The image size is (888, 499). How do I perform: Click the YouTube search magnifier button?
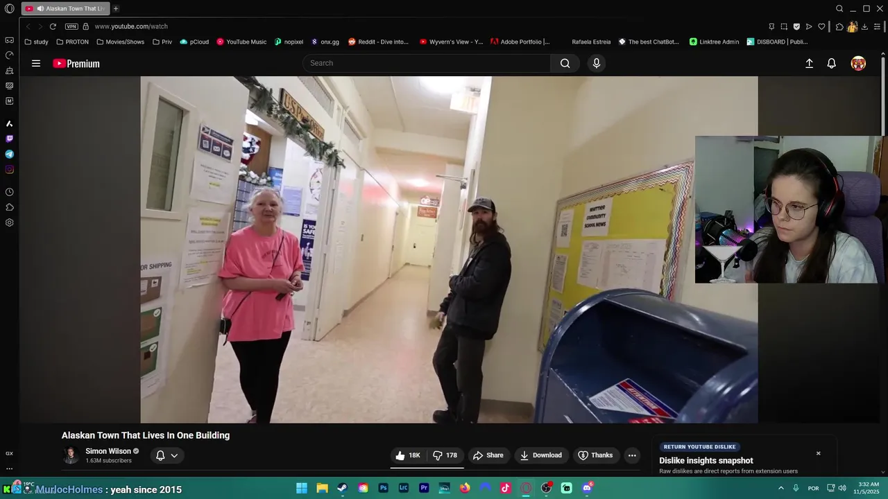click(565, 63)
